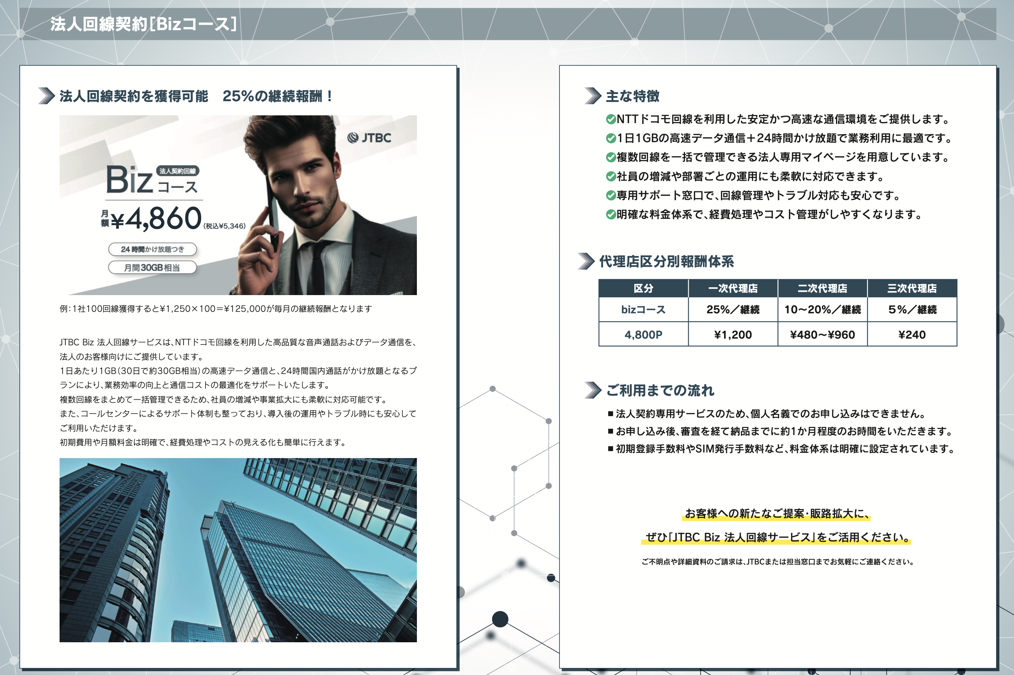Click the chevron icon beside 法人回線契約を獲得可能

click(x=47, y=96)
